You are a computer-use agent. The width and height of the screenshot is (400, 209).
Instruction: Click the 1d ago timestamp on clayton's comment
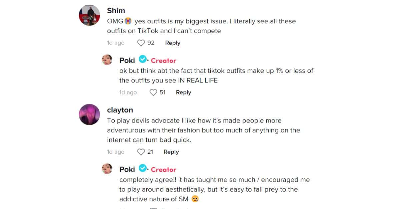(115, 152)
